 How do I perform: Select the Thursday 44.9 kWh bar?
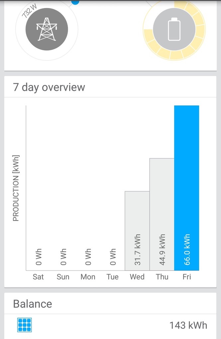tap(162, 214)
